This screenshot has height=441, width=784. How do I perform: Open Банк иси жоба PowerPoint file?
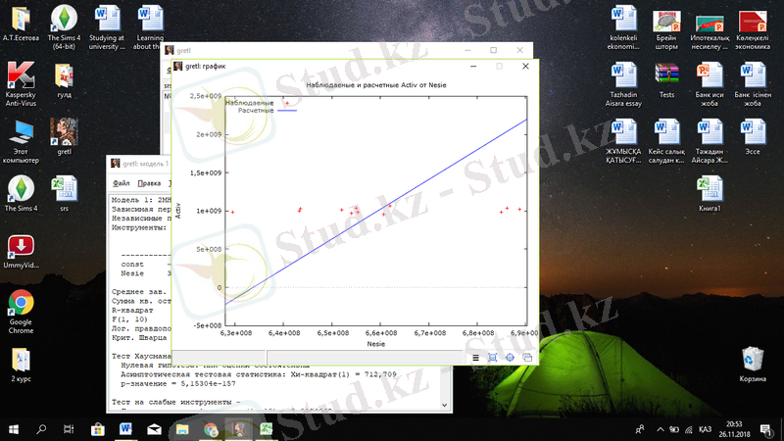click(x=710, y=84)
